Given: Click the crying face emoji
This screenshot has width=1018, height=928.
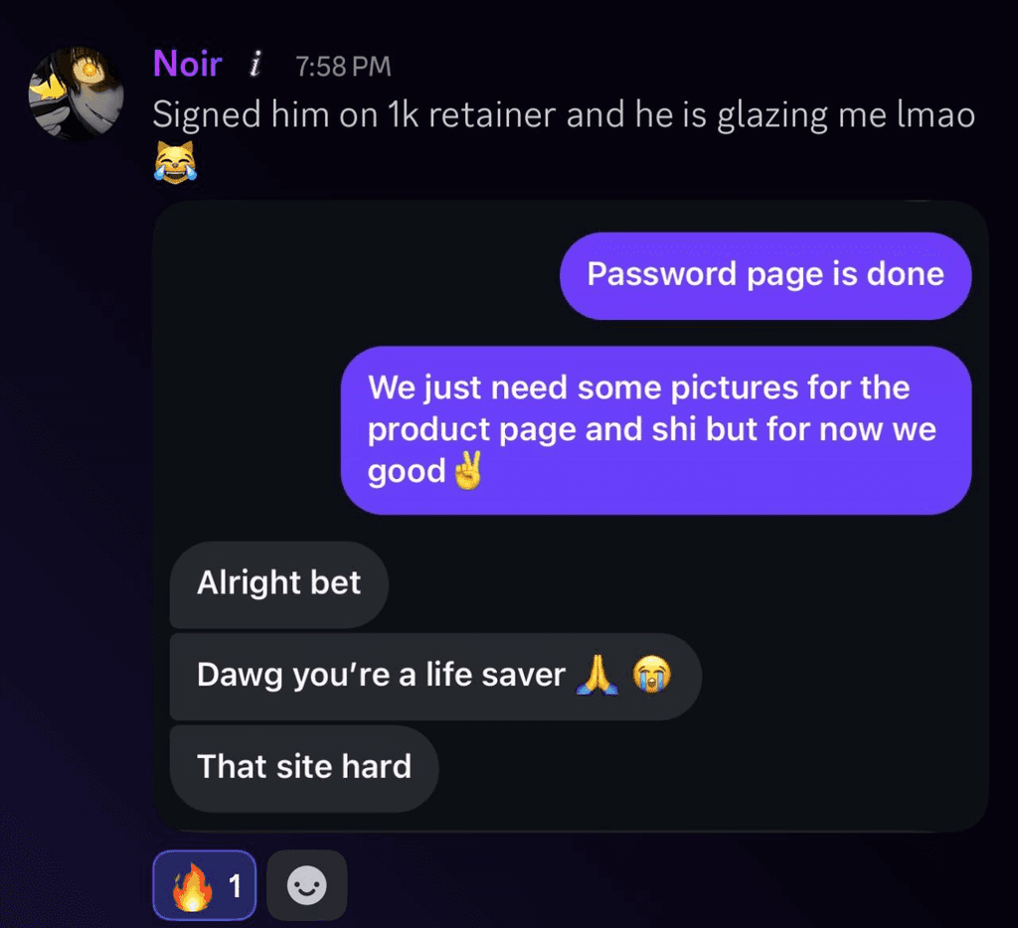Looking at the screenshot, I should [x=652, y=675].
